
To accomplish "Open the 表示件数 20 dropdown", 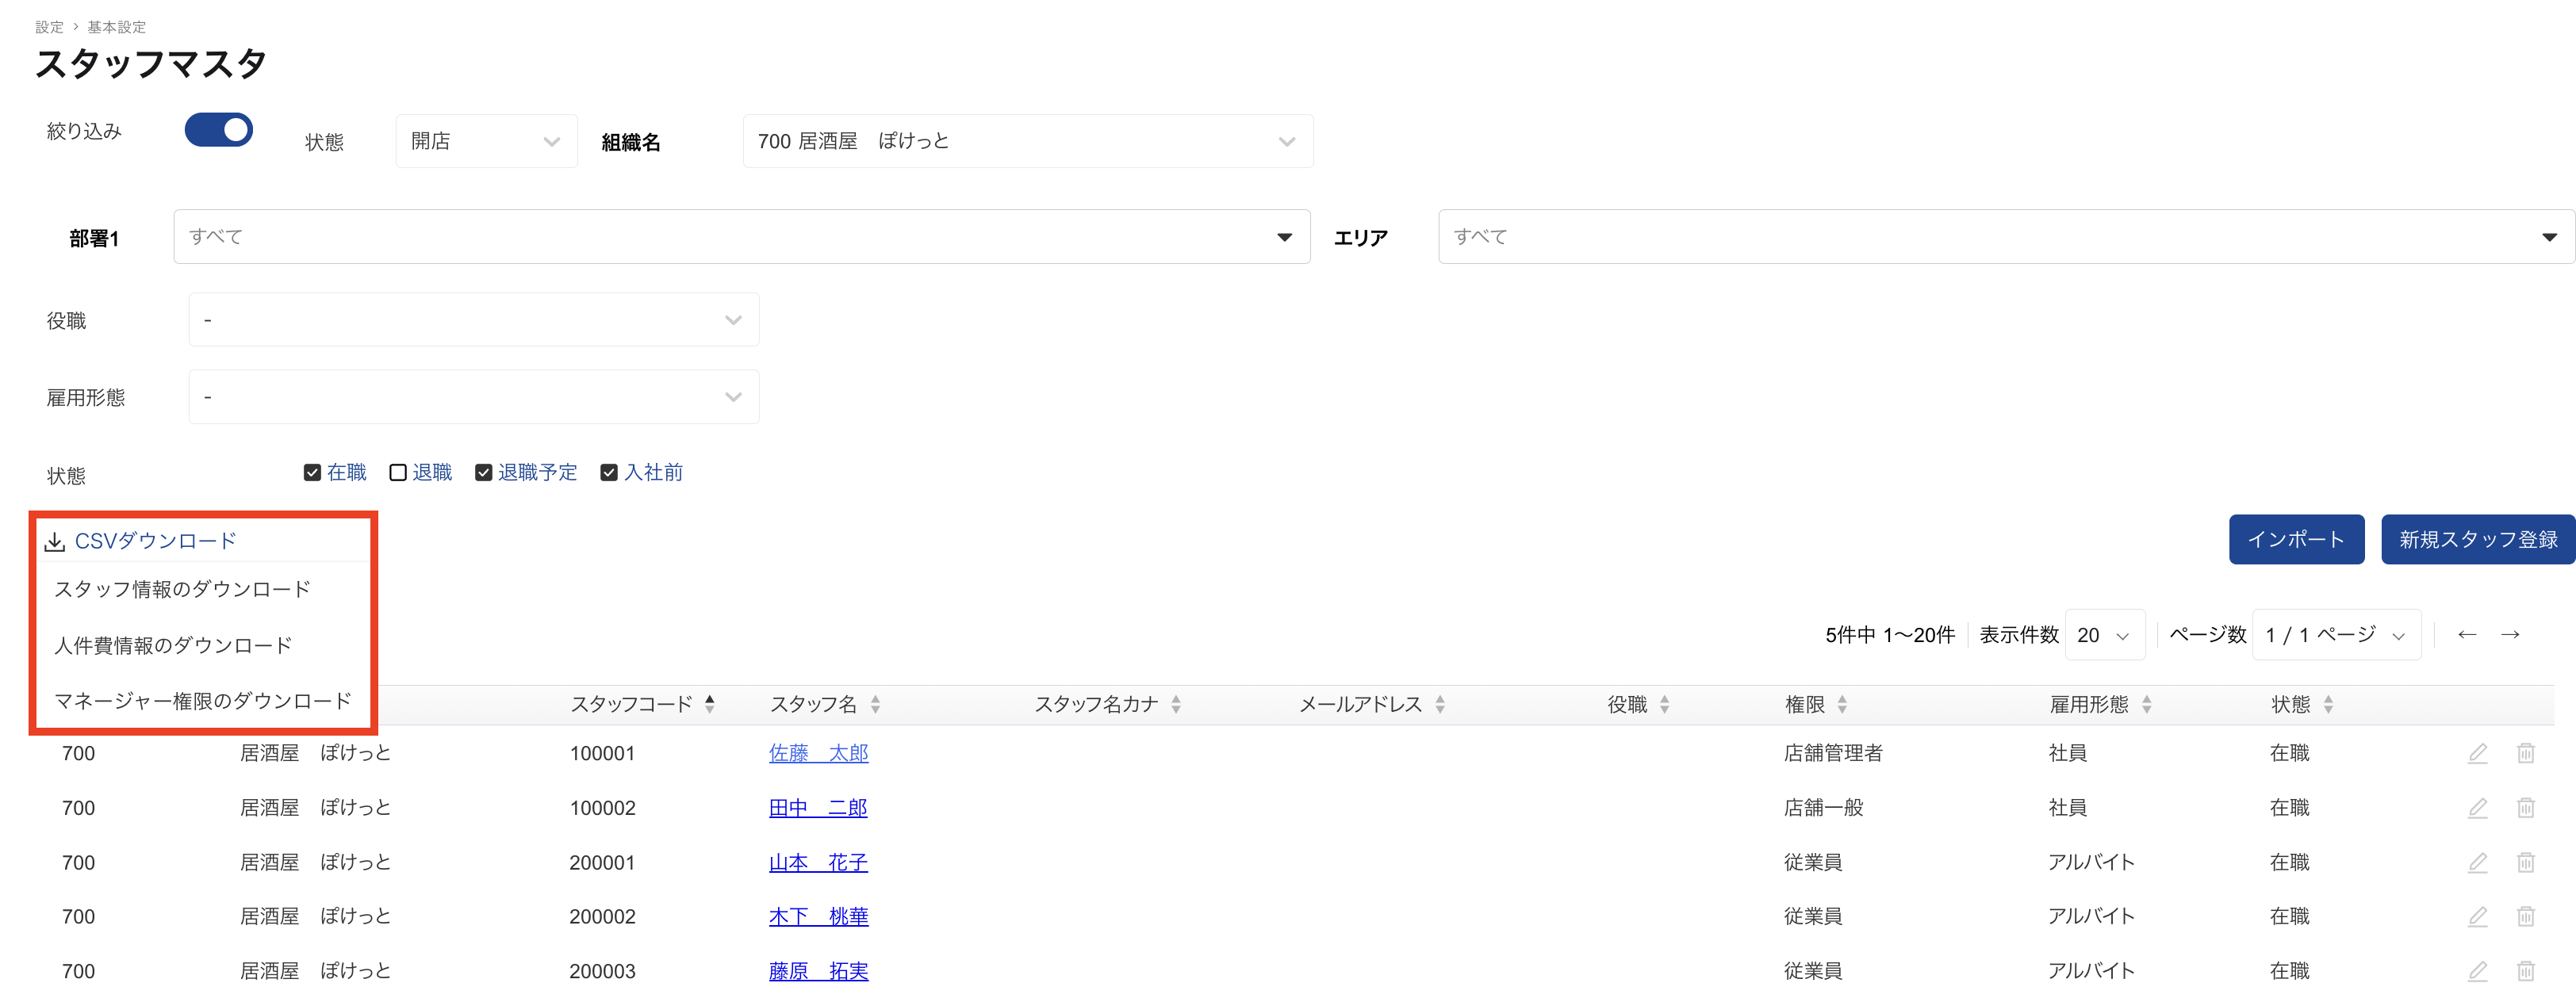I will click(2105, 635).
